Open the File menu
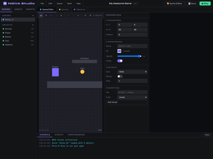Image resolution: width=213 pixels, height=159 pixels. pos(42,4)
